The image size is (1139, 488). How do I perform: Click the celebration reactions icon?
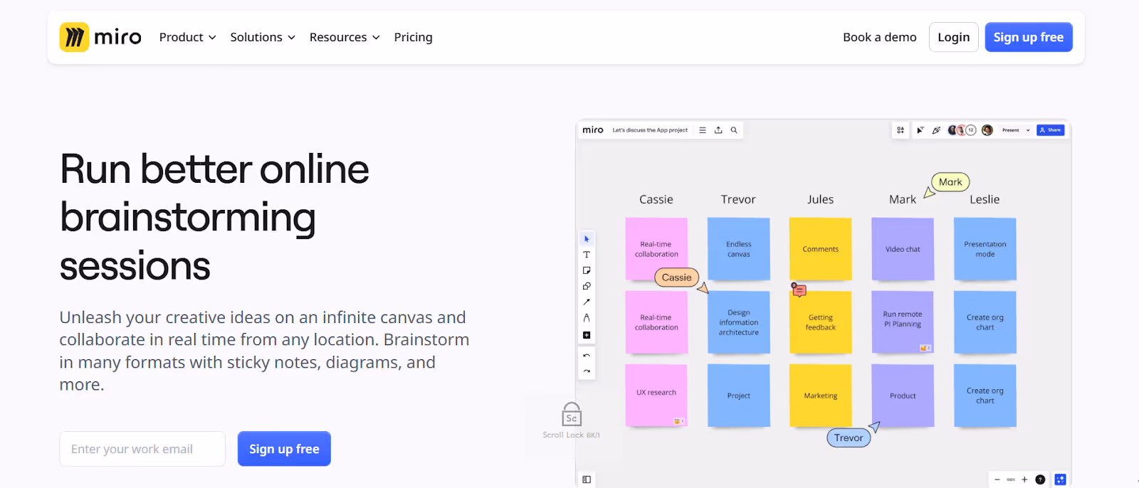point(936,130)
